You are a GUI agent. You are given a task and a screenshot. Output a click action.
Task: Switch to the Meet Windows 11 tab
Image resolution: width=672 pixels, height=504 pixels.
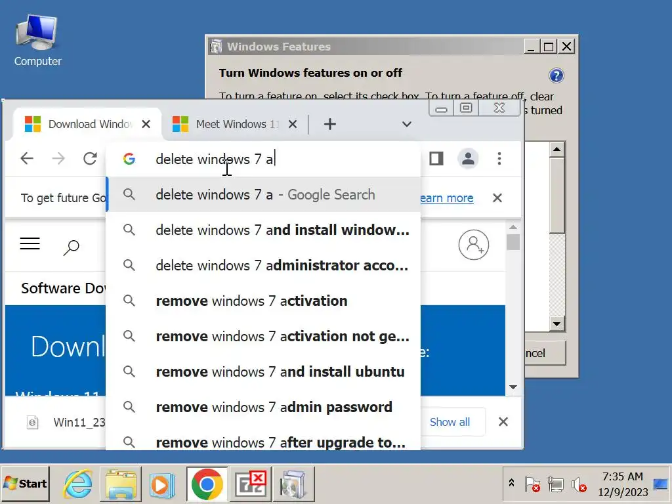click(x=235, y=124)
